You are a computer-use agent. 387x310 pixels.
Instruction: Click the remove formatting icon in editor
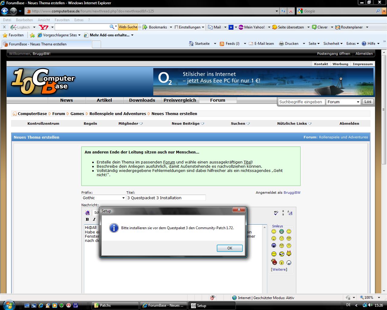87,213
